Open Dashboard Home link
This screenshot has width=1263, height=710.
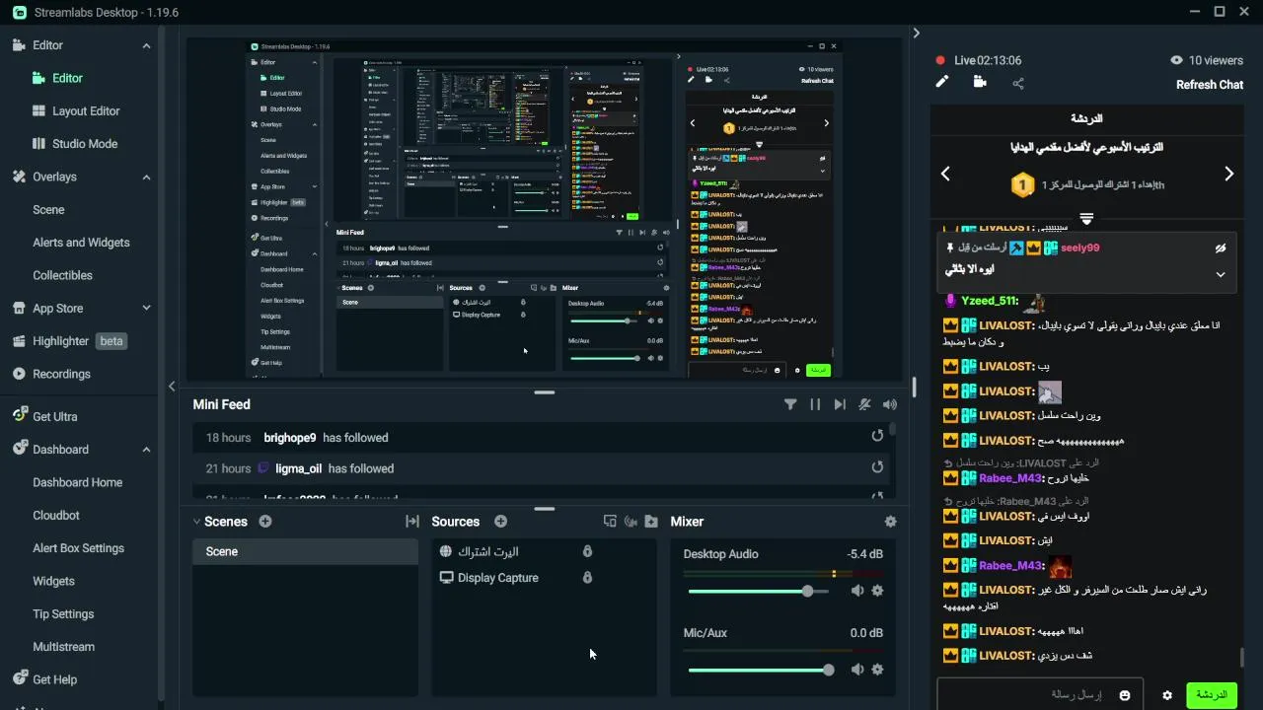pos(77,482)
